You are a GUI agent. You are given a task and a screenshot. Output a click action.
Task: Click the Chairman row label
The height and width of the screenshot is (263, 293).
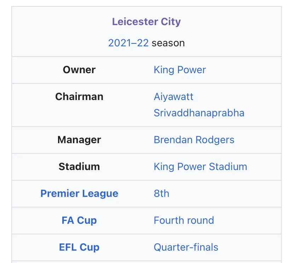tap(79, 97)
